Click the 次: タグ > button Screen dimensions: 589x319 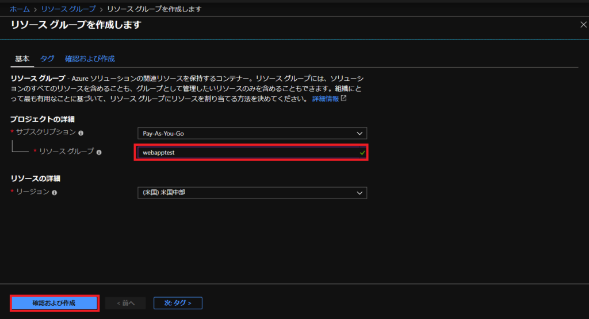pyautogui.click(x=178, y=303)
